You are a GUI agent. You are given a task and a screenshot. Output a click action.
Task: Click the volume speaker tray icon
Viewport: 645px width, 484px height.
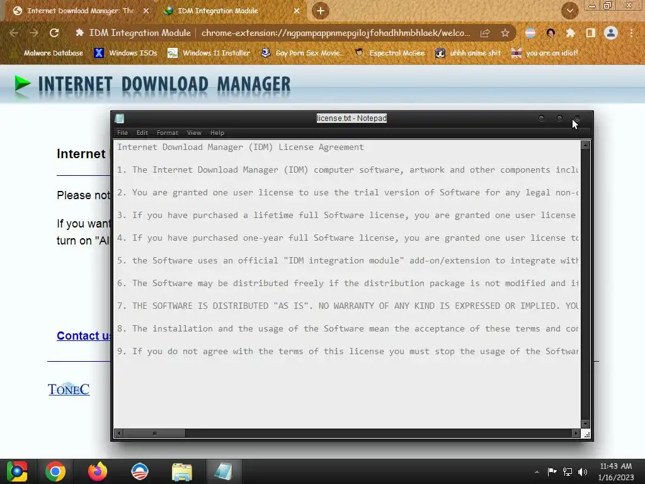pyautogui.click(x=583, y=471)
